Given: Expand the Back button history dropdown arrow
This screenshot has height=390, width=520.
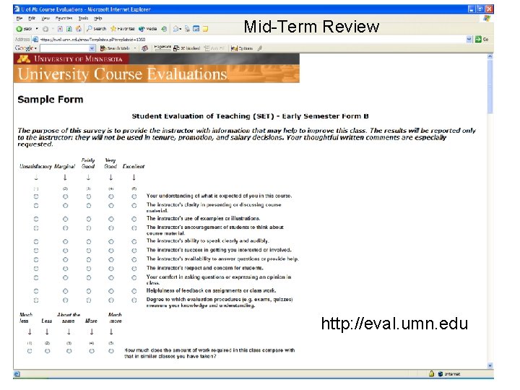Looking at the screenshot, I should click(37, 29).
